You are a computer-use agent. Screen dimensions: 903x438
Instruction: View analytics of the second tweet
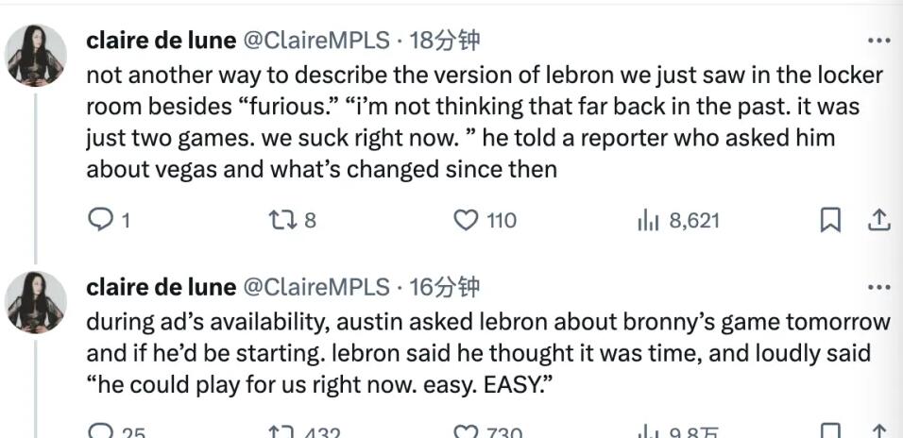[x=648, y=431]
